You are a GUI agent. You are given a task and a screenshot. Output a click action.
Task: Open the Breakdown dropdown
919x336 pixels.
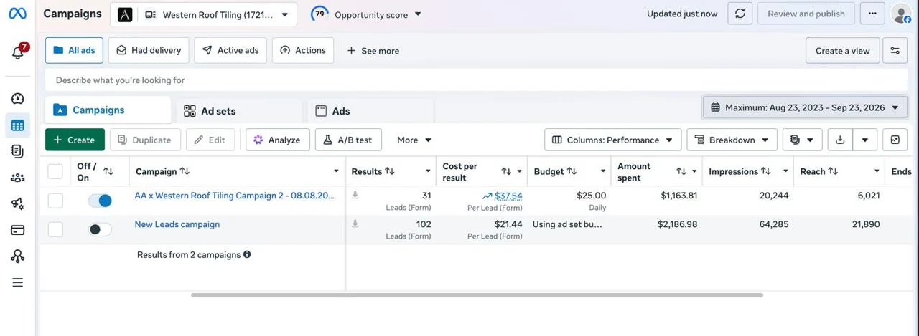click(732, 140)
